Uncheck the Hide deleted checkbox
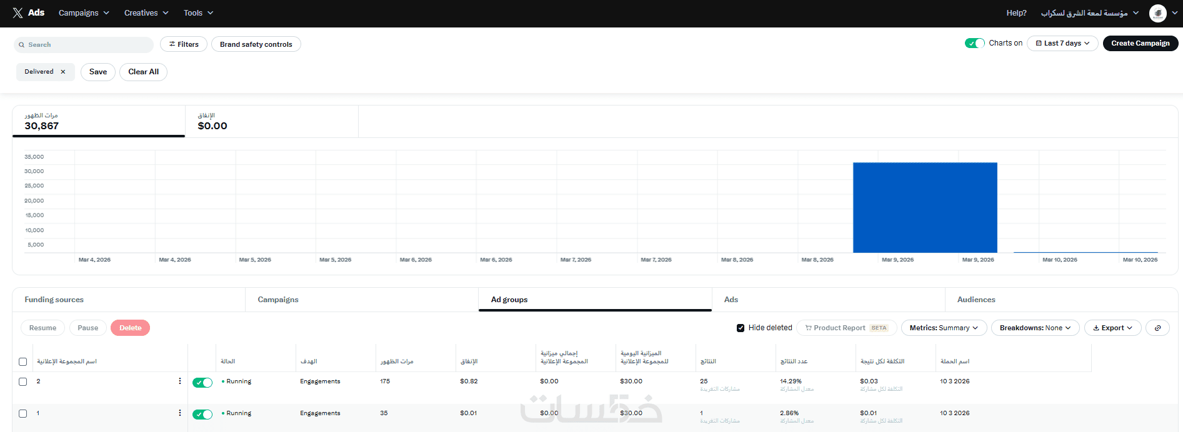 (741, 328)
